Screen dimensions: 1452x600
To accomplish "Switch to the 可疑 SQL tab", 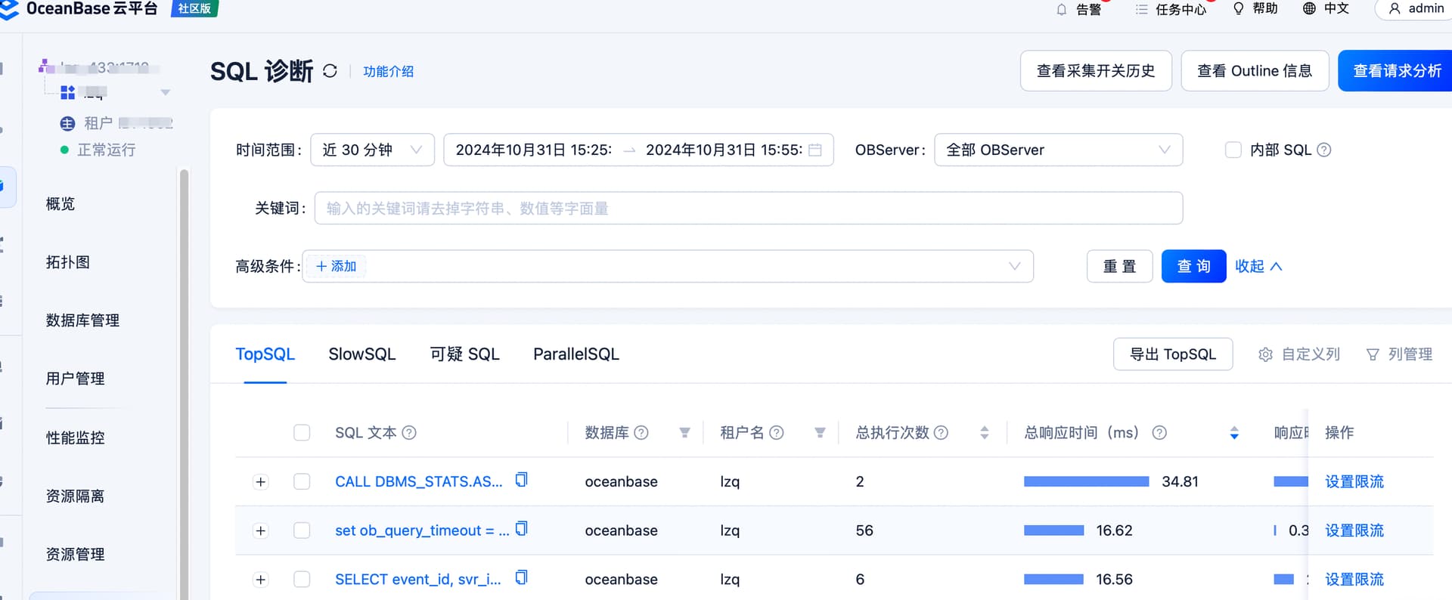I will point(464,354).
